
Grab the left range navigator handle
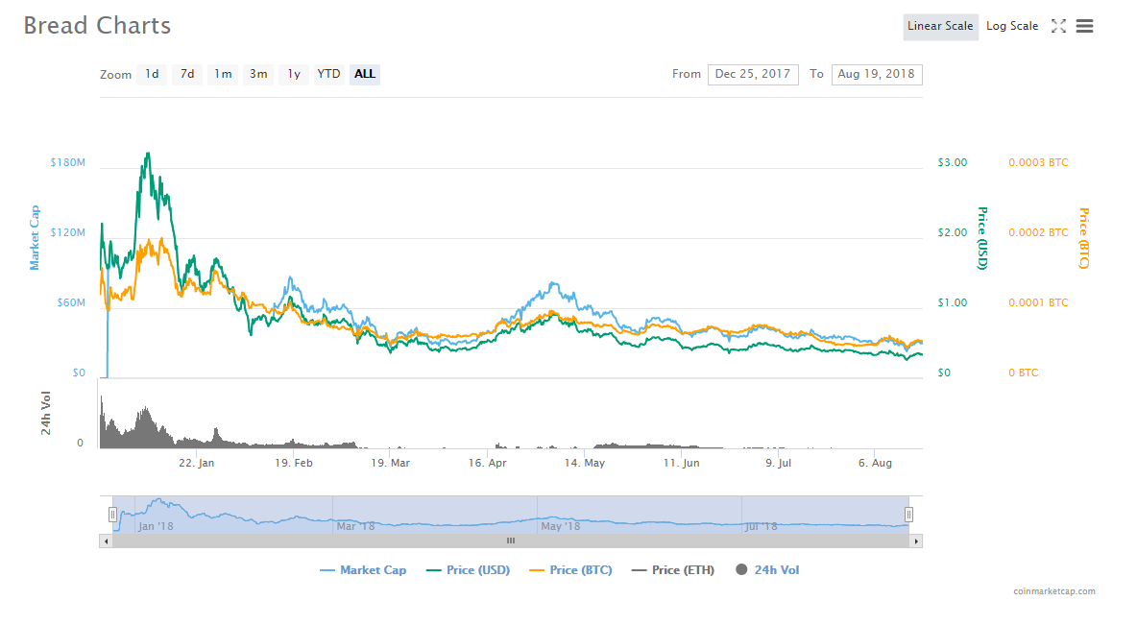tap(112, 515)
